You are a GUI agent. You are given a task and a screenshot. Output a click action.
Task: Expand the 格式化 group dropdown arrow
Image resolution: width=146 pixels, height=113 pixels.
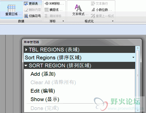tap(113, 21)
